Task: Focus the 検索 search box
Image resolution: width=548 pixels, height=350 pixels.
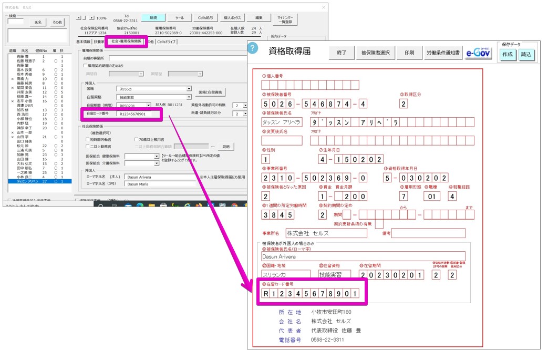Action: pos(16,22)
